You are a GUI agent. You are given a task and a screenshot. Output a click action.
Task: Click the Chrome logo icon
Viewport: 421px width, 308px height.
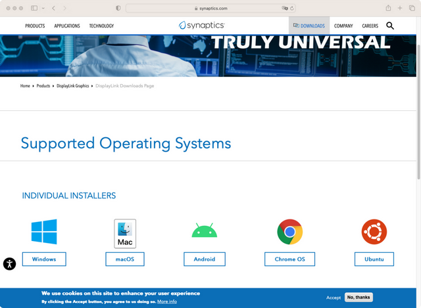[289, 232]
